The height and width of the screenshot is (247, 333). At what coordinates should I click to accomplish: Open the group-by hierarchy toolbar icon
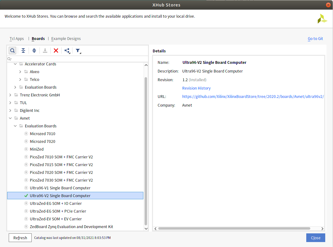(x=67, y=51)
